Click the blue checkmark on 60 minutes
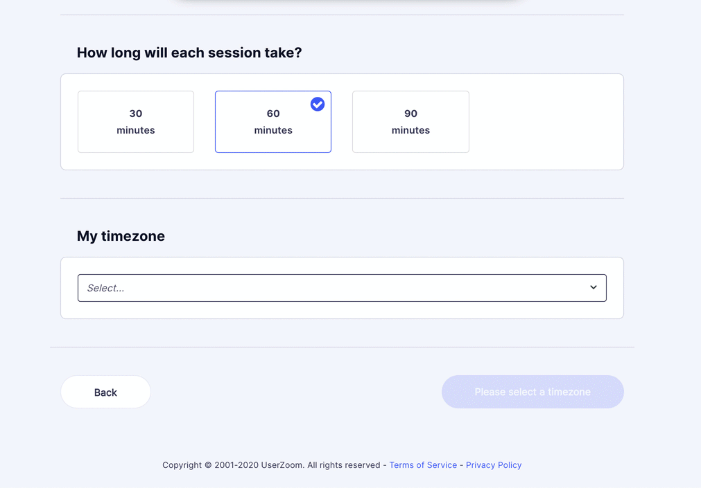Viewport: 701px width, 488px height. (x=318, y=104)
